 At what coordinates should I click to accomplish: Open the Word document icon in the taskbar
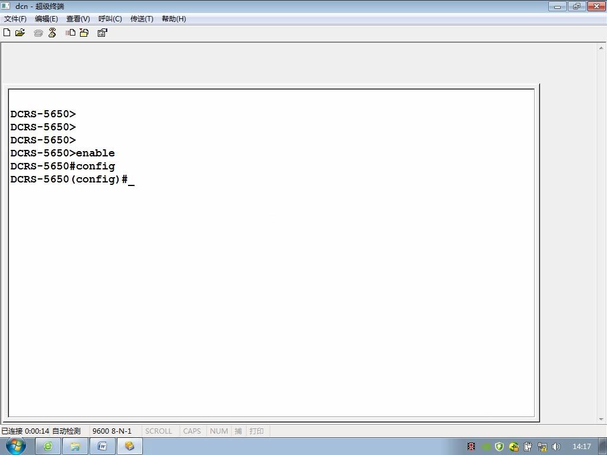point(102,447)
